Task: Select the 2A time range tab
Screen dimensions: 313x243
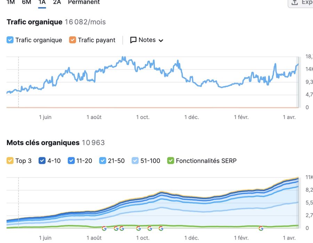Action: coord(57,2)
